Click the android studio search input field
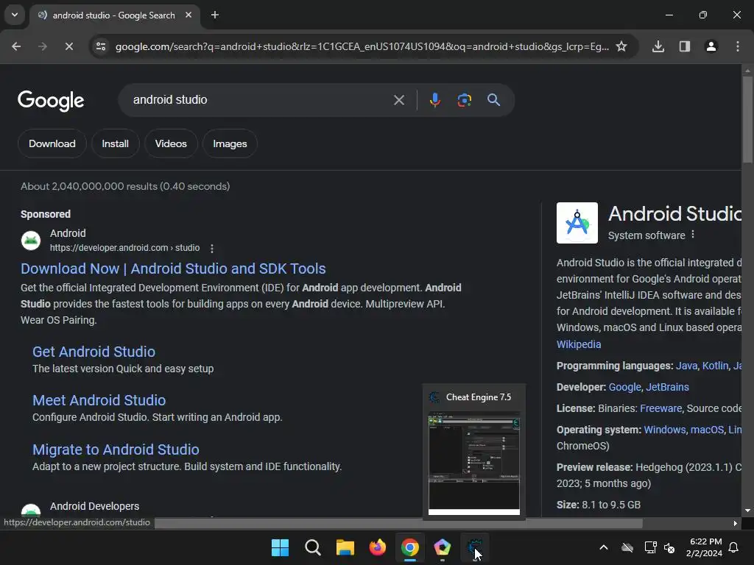The height and width of the screenshot is (565, 754). click(260, 100)
